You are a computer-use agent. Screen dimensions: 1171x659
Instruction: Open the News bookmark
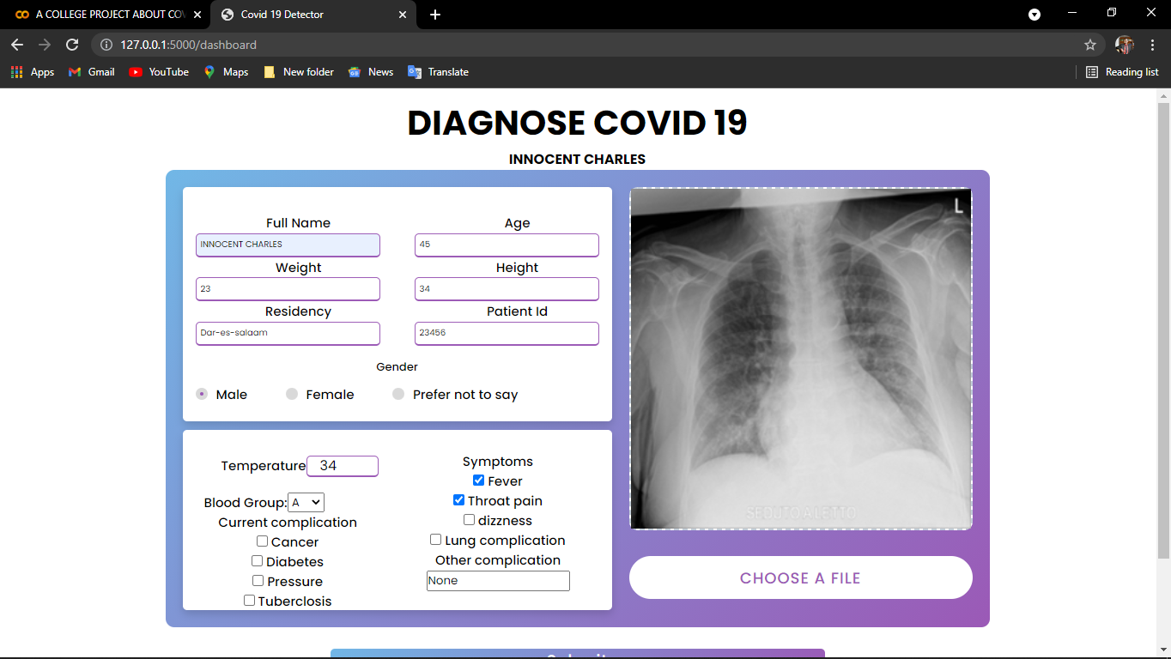(x=371, y=72)
